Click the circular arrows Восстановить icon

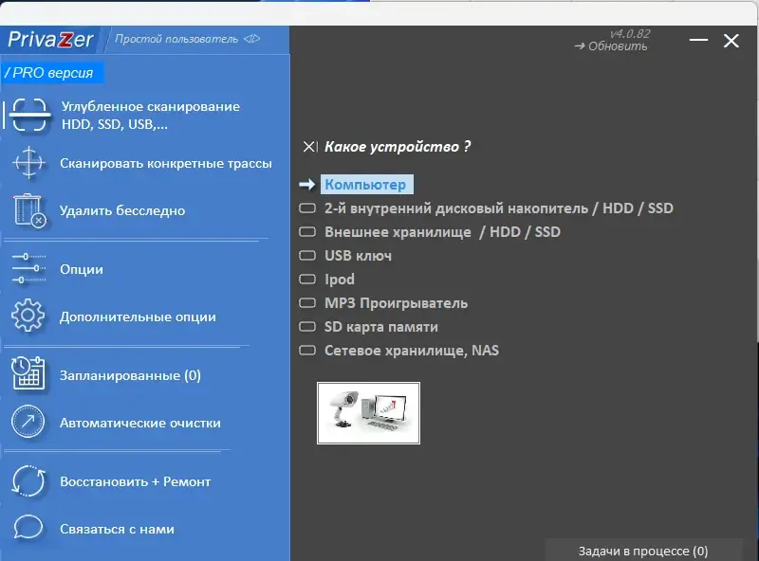(28, 480)
